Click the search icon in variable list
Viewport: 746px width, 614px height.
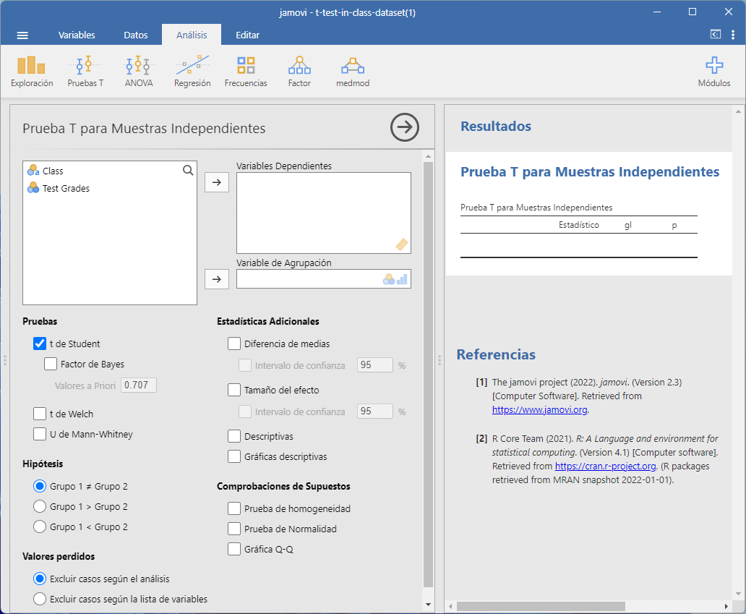188,171
